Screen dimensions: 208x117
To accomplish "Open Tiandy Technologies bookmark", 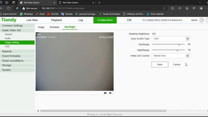I will pos(110,14).
